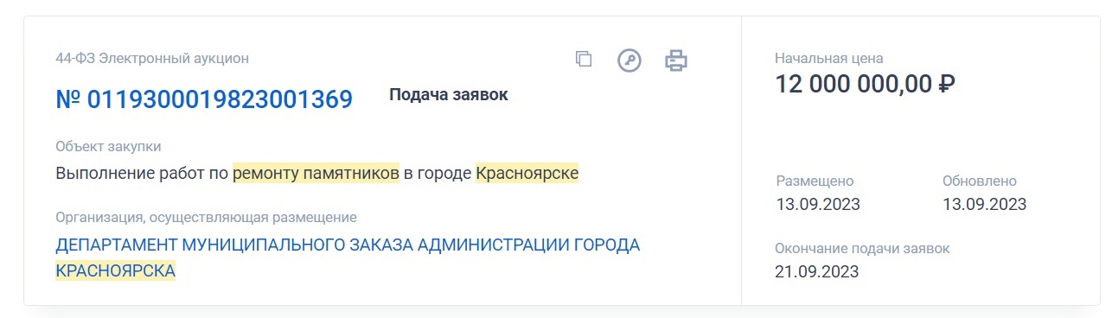Click the deadline date 21.09.2023
The height and width of the screenshot is (318, 1112).
pos(817,272)
